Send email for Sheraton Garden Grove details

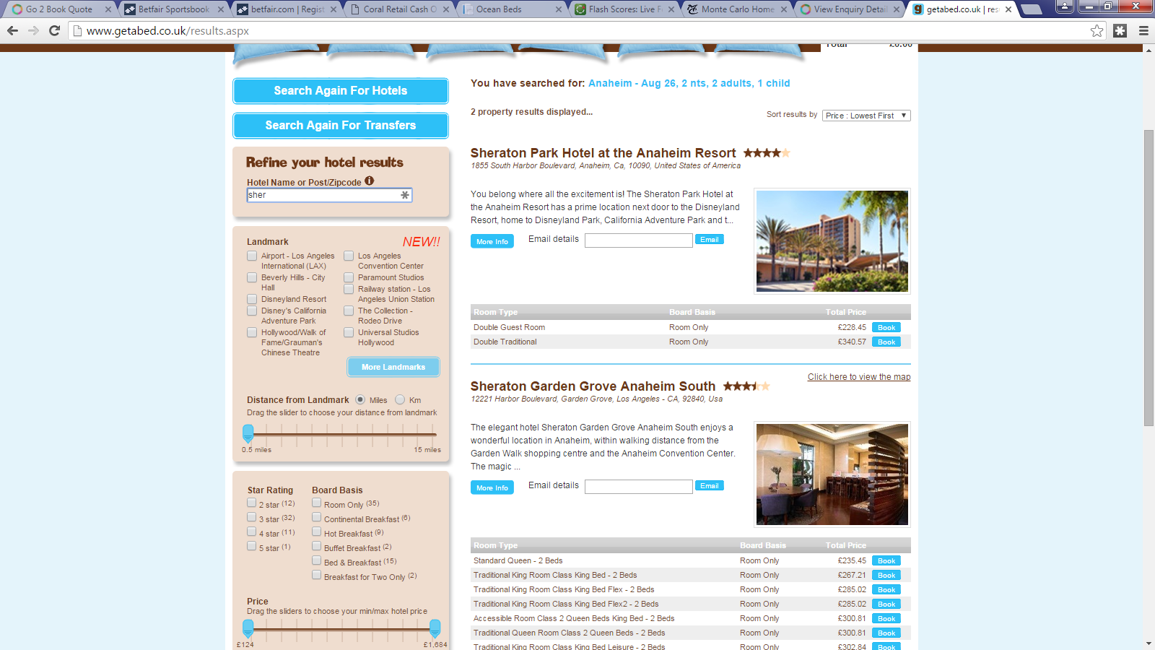click(710, 486)
